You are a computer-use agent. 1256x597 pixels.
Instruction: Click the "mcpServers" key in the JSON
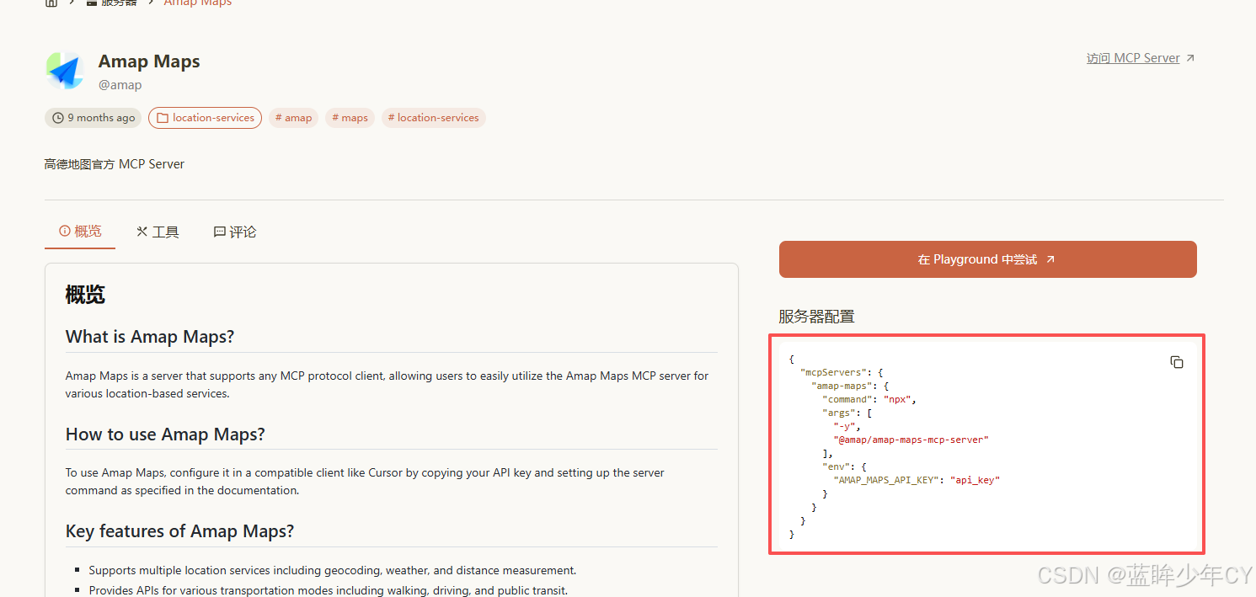coord(832,372)
